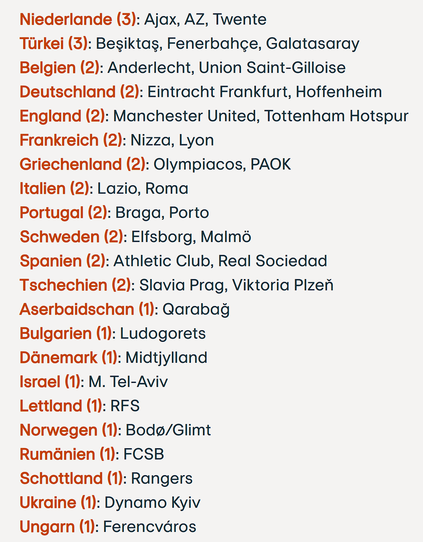Open the Türkei (3) entry
Image resolution: width=423 pixels, height=542 pixels.
(x=54, y=44)
